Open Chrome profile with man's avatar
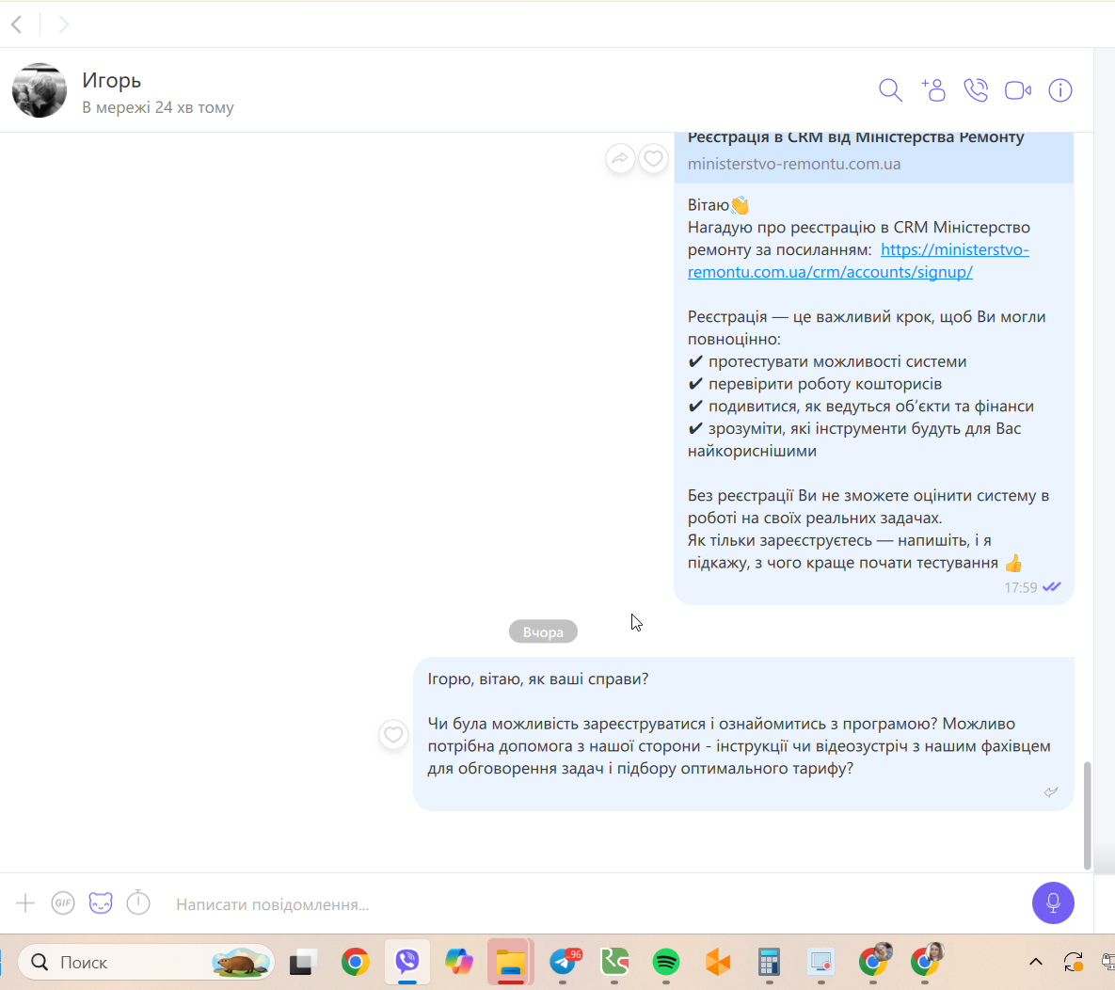Viewport: 1115px width, 990px height. click(x=873, y=960)
